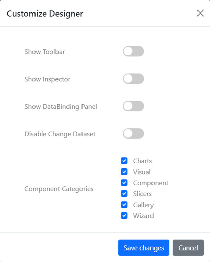
Task: Turn on the Show Inspector switch
Action: pyautogui.click(x=133, y=79)
